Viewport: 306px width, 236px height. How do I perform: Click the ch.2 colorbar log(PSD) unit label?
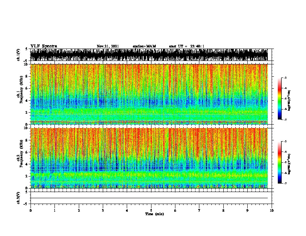tap(289, 164)
